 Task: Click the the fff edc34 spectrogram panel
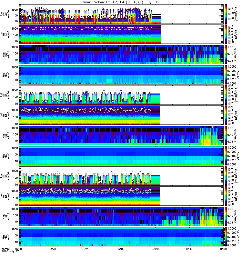pyautogui.click(x=121, y=176)
